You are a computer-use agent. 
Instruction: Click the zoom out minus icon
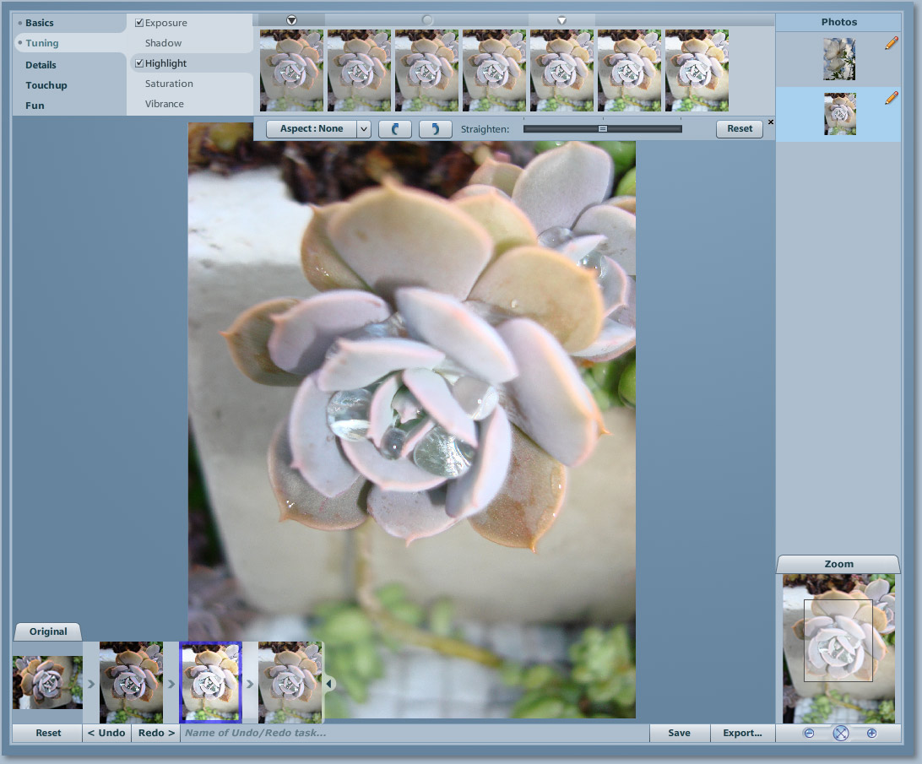(809, 733)
